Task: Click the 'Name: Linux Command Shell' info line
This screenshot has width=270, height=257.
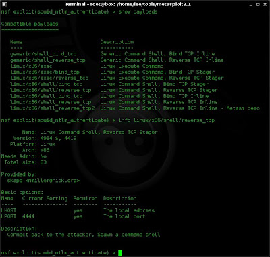Action: coord(90,132)
